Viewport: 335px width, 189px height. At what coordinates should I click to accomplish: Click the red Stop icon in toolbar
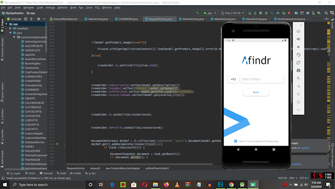click(x=289, y=13)
